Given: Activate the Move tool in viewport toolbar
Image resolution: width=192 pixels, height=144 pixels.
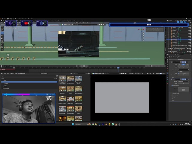Looking at the screenshot, I should (2, 33).
